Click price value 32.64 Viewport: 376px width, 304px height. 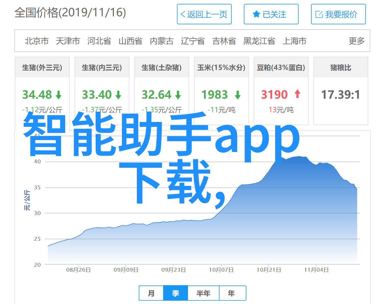point(156,95)
